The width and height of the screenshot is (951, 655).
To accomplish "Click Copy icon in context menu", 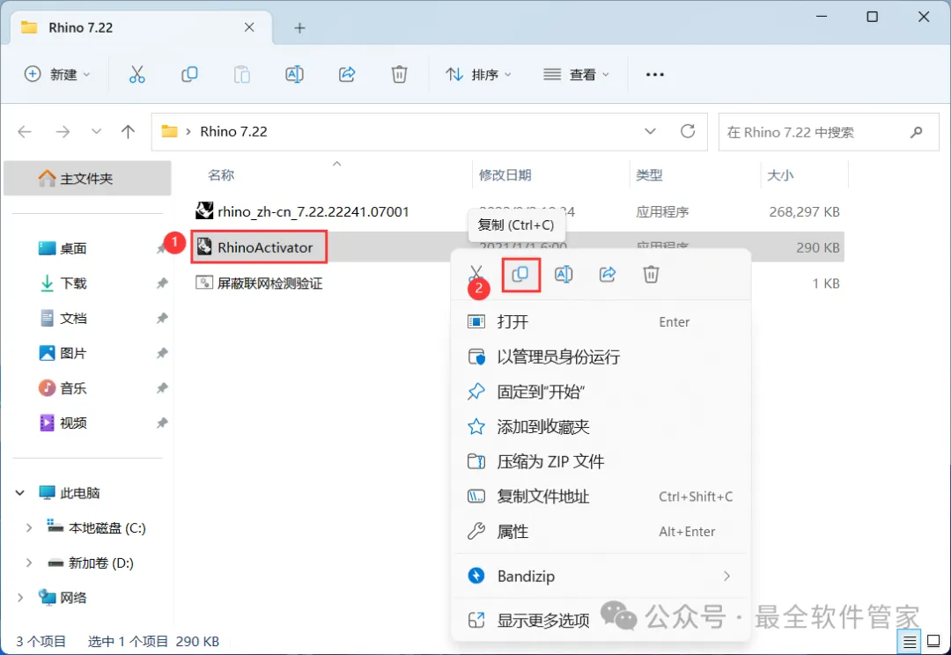I will pos(520,274).
